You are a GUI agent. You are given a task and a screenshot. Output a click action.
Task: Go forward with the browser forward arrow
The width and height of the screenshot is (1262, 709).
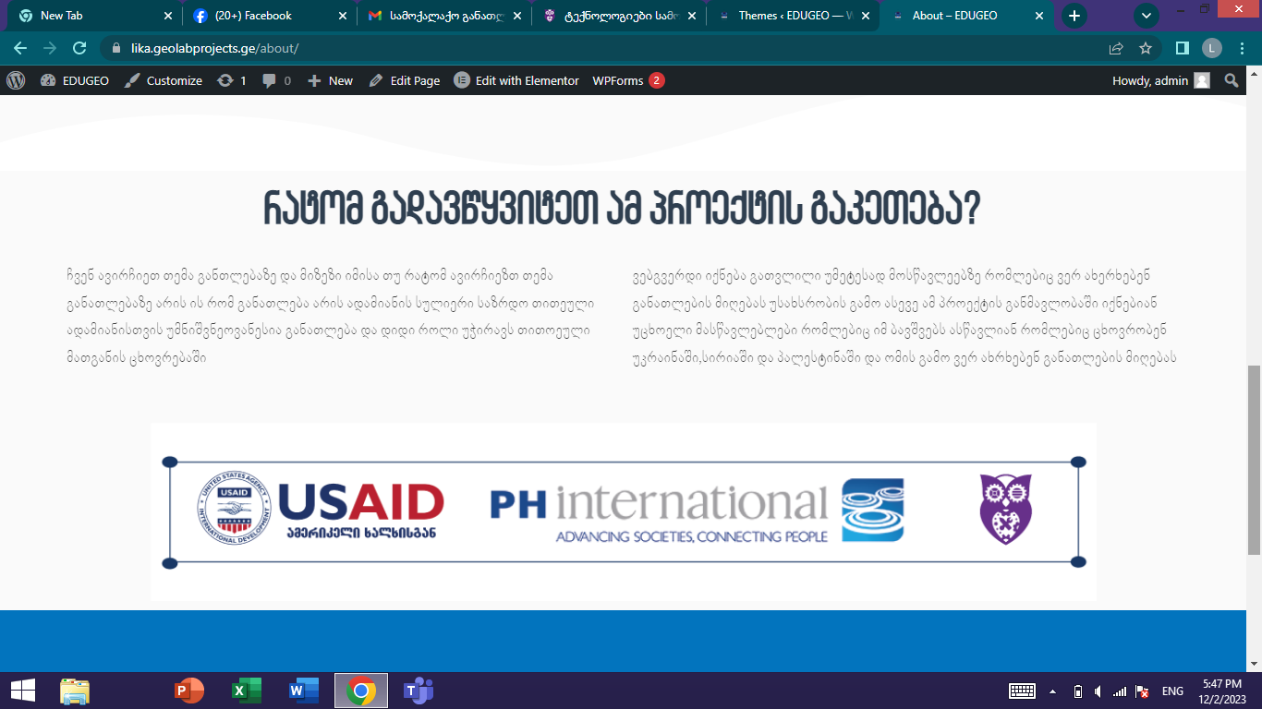tap(50, 48)
